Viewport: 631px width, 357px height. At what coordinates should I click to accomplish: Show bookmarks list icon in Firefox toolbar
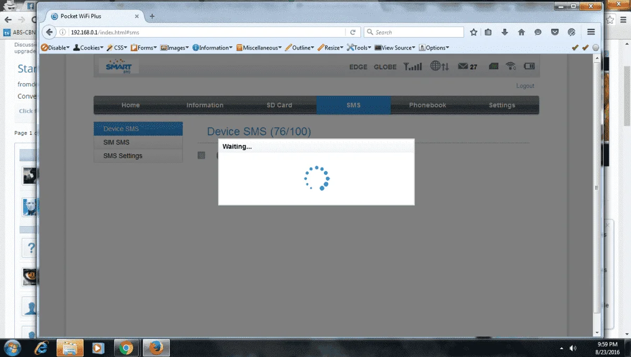click(x=488, y=32)
